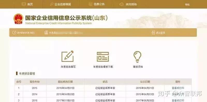The width and height of the screenshot is (207, 102).
Task: Open the 年度报告模板下载 link
Action: pyautogui.click(x=103, y=67)
